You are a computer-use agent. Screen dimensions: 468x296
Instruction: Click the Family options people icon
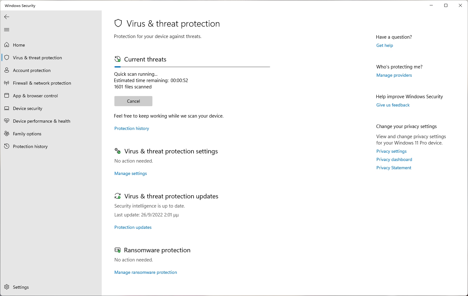tap(7, 133)
